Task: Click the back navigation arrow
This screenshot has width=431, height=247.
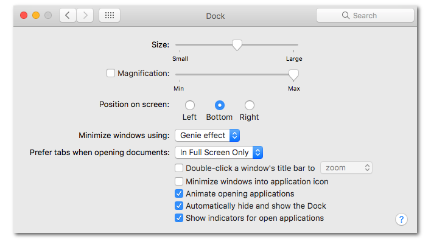Action: [68, 15]
